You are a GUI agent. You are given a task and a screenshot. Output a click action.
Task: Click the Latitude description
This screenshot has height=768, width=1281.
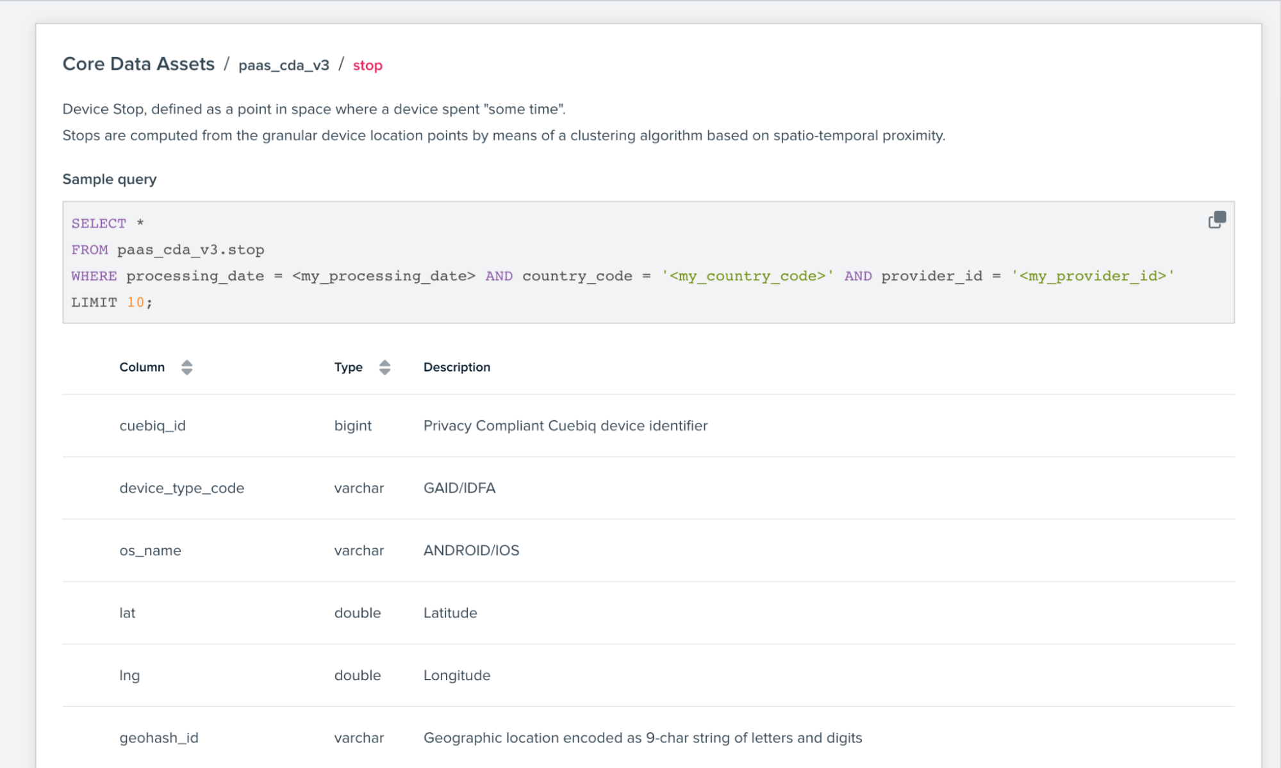point(450,613)
